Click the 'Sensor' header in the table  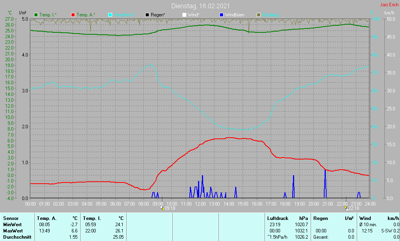(11, 218)
